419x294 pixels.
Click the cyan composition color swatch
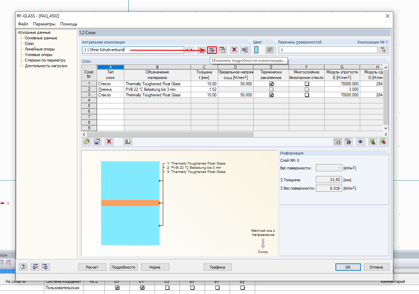click(x=256, y=50)
